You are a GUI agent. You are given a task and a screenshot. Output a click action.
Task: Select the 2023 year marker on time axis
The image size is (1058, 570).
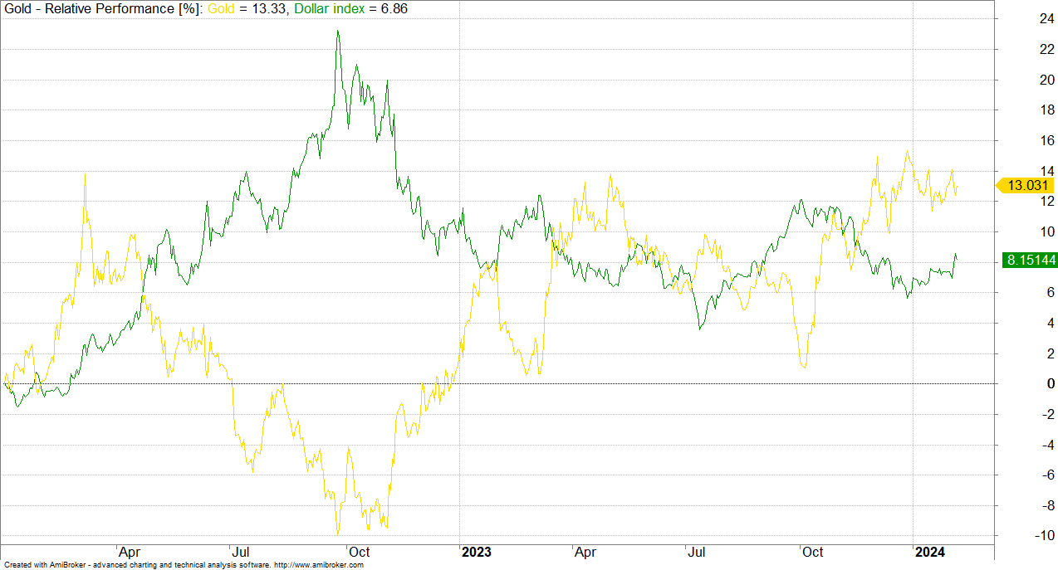coord(477,552)
